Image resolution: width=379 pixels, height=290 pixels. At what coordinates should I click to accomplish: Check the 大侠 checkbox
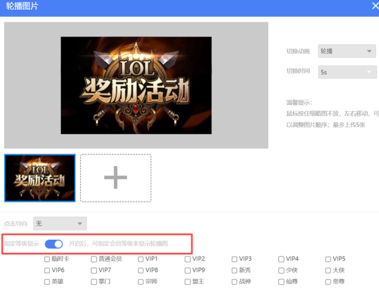[328, 271]
